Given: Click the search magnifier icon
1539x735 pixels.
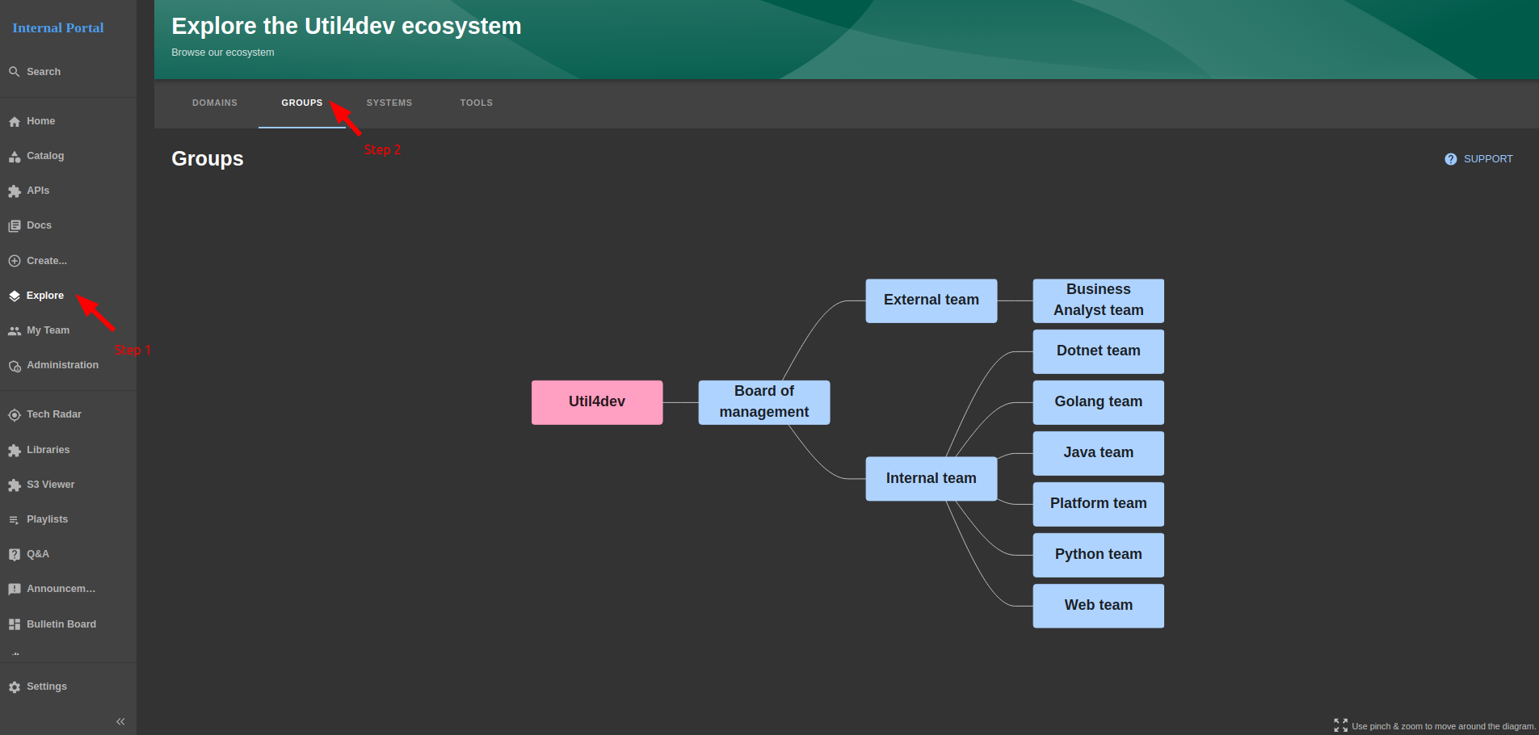Looking at the screenshot, I should point(15,72).
